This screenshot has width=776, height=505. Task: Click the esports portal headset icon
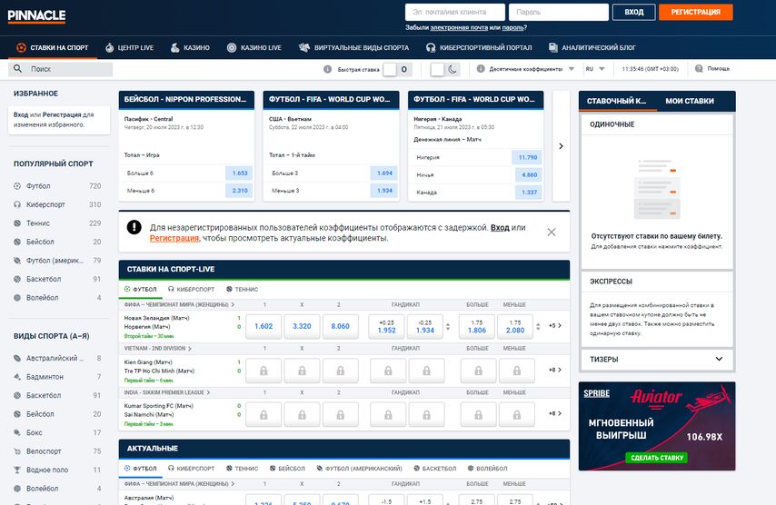[431, 47]
